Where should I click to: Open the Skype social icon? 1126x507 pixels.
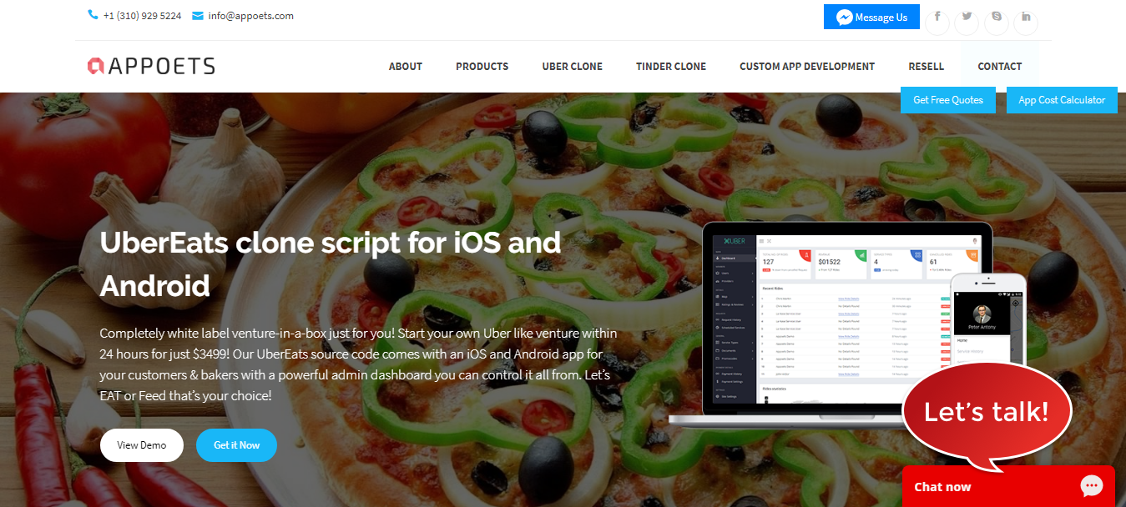[x=996, y=18]
